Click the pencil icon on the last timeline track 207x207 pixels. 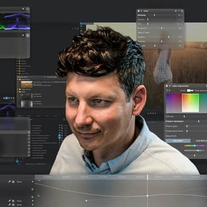tap(10, 205)
